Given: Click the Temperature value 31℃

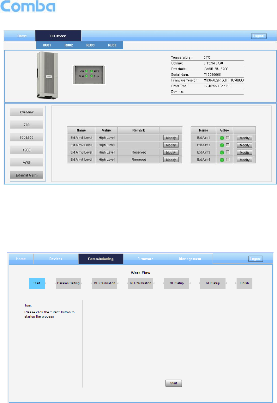Looking at the screenshot, I should pos(207,57).
